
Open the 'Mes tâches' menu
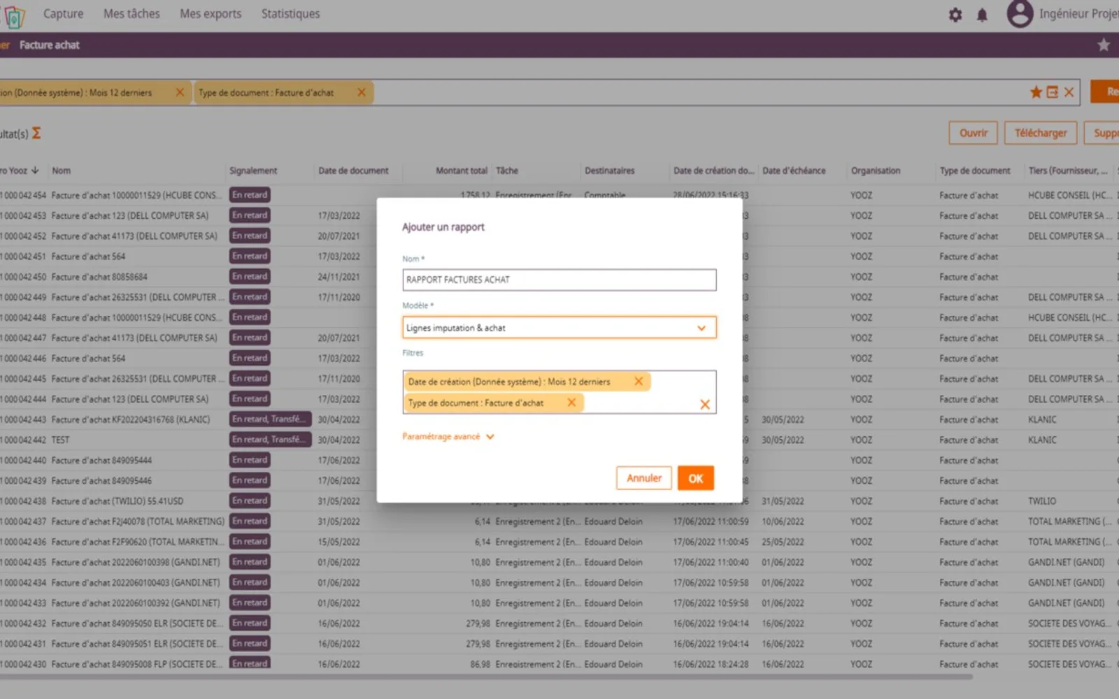tap(131, 13)
